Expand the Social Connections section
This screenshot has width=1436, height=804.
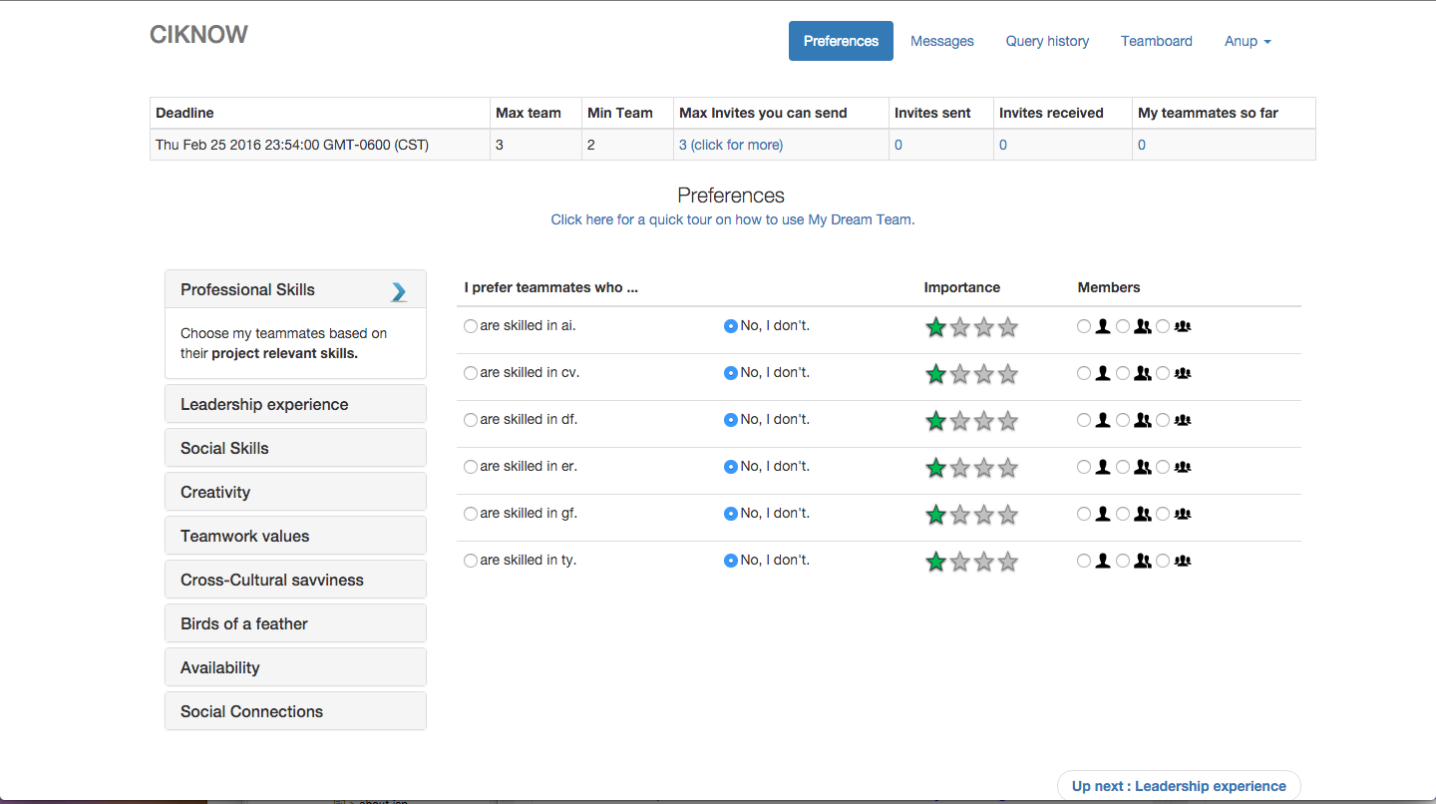(x=295, y=711)
